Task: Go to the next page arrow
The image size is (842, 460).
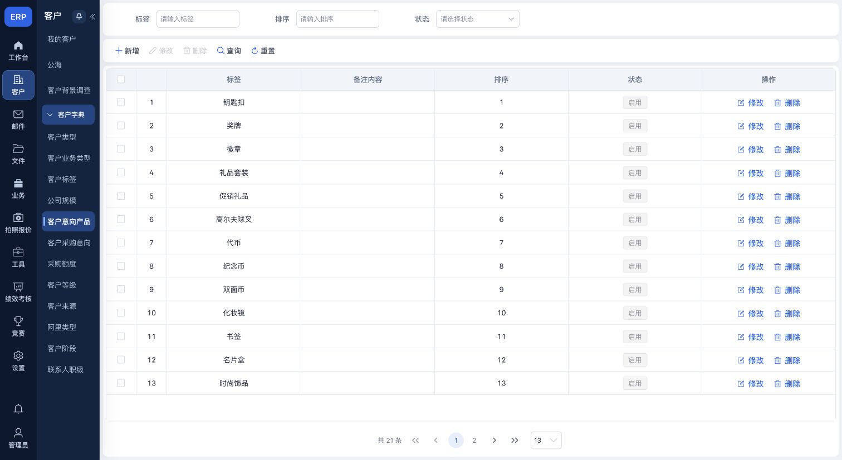Action: [494, 440]
